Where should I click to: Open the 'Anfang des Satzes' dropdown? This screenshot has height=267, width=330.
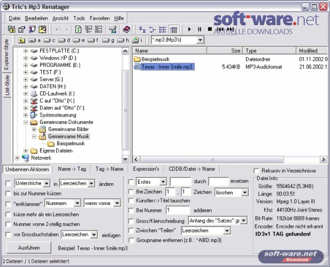coord(244,221)
